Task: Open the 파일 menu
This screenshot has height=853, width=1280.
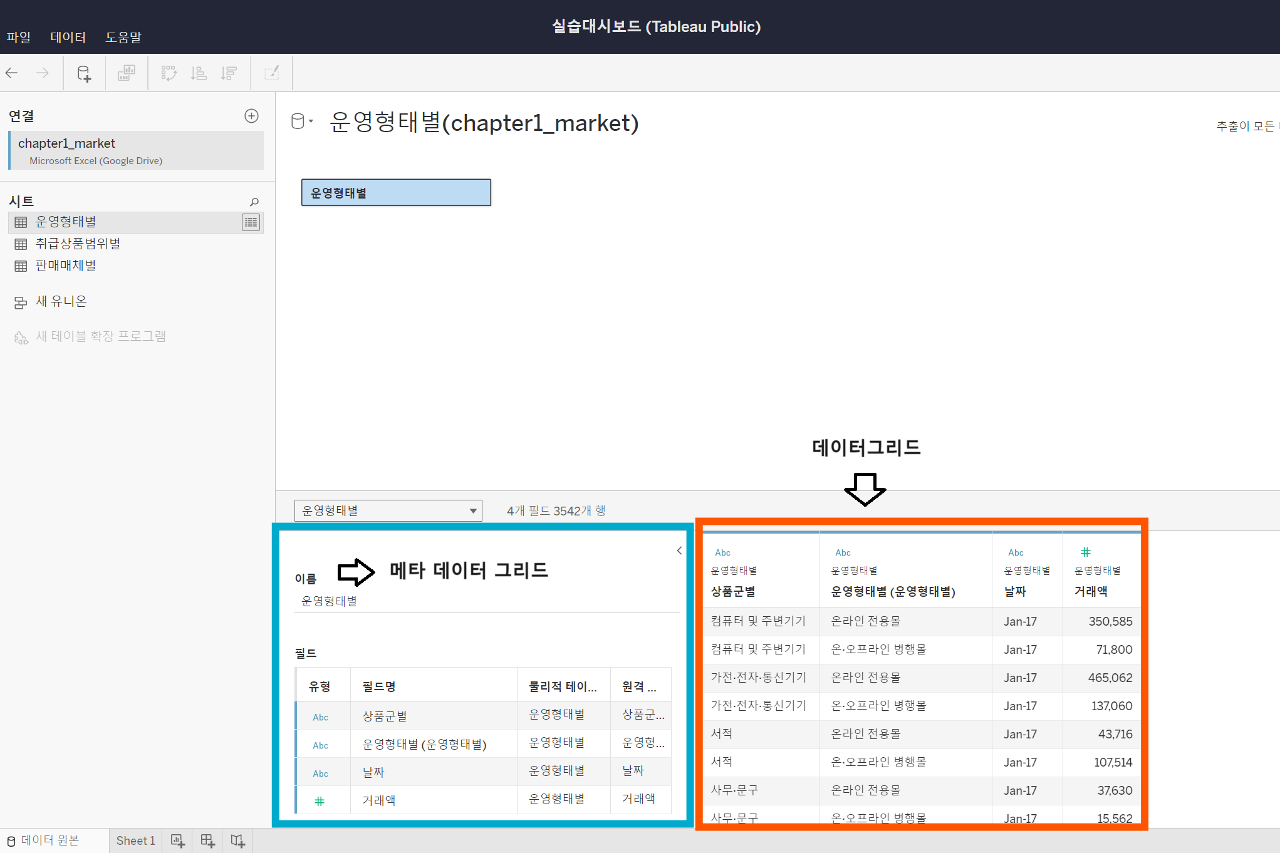Action: click(18, 37)
